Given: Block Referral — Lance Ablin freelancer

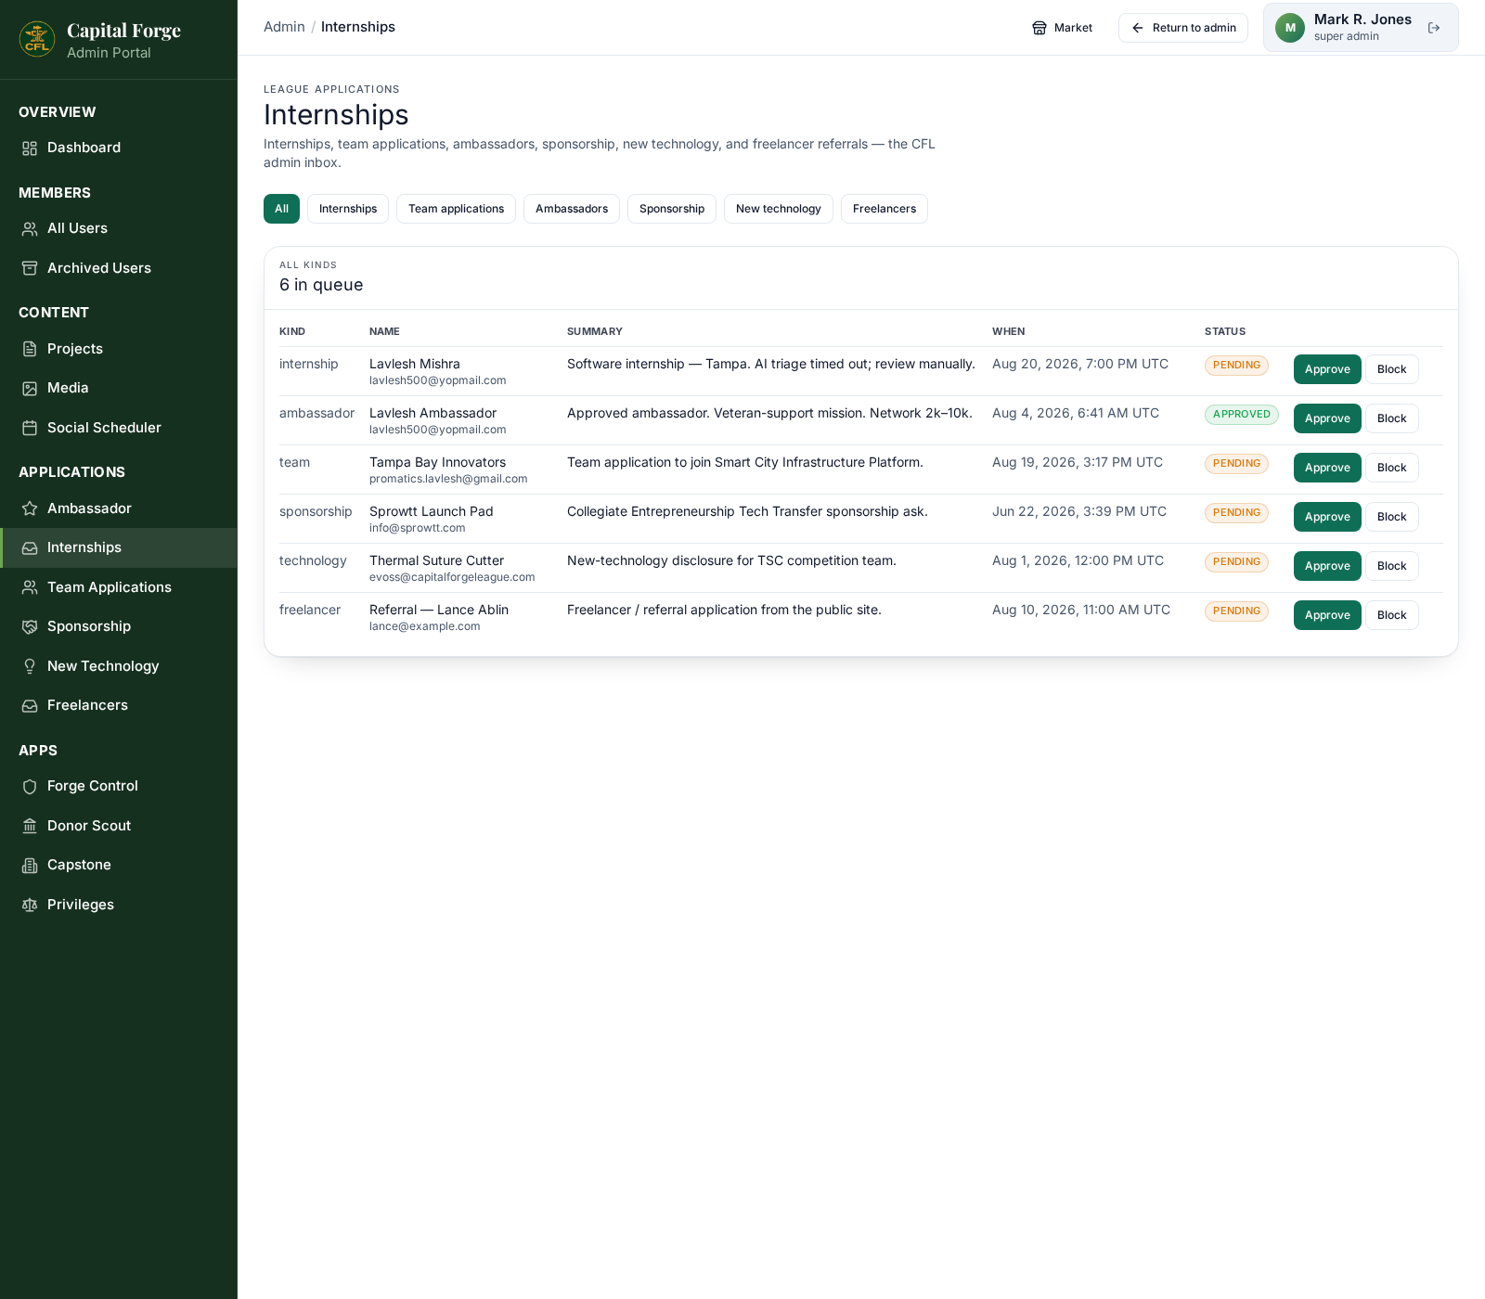Looking at the screenshot, I should coord(1391,615).
